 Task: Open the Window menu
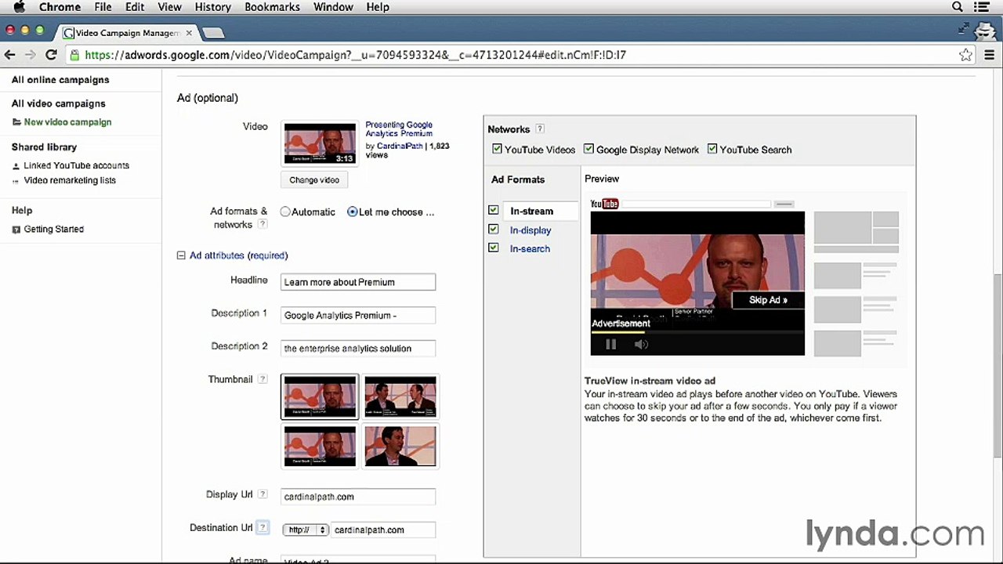click(x=333, y=7)
